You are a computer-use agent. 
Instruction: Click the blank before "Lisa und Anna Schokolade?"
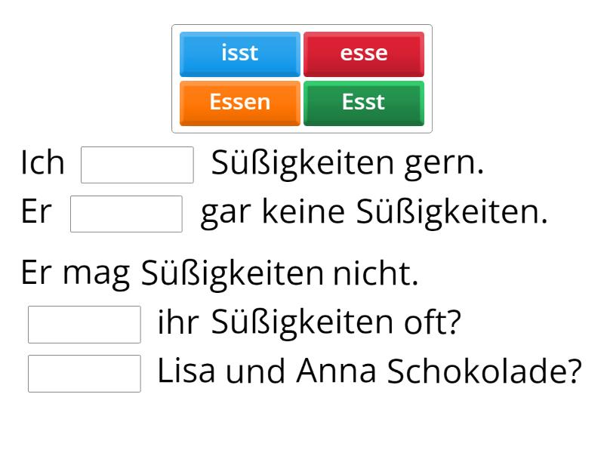point(84,372)
